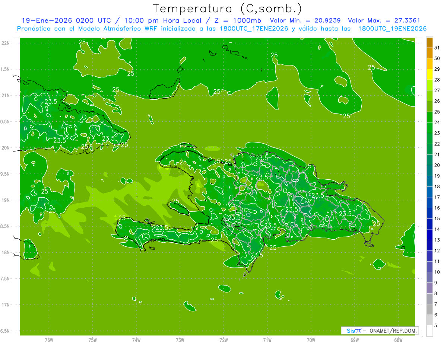The height and width of the screenshot is (345, 447).
Task: Click the "19N" latitude axis label
Action: 6,200
